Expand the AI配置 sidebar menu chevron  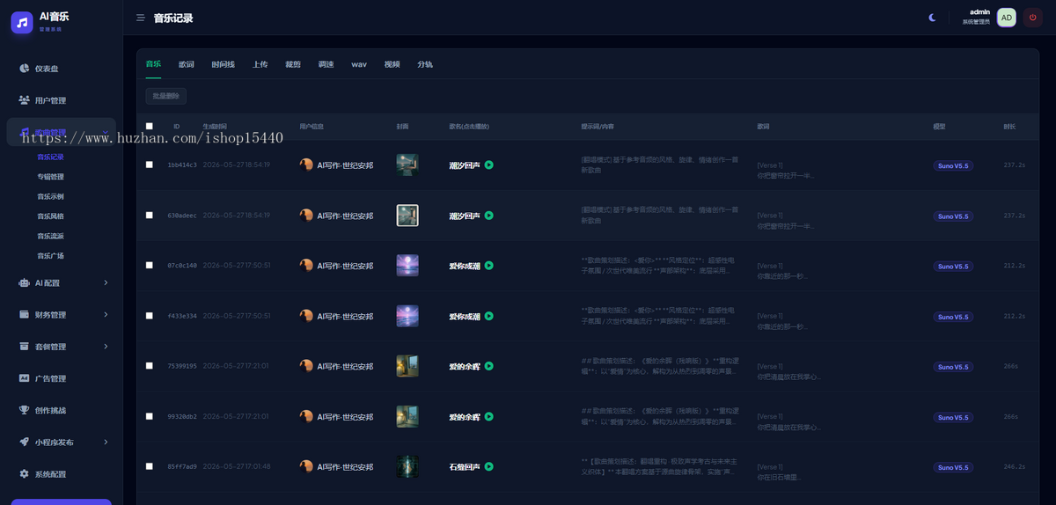tap(106, 282)
